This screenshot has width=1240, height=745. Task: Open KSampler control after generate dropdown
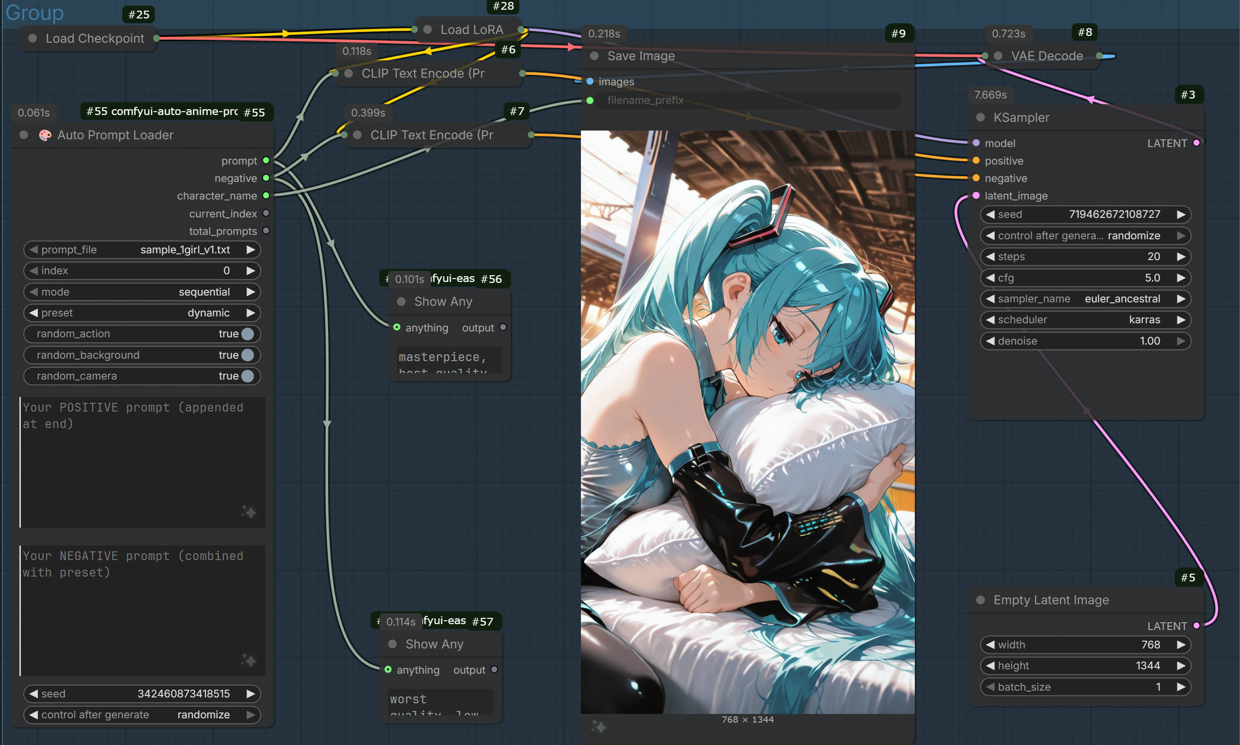click(x=1085, y=235)
